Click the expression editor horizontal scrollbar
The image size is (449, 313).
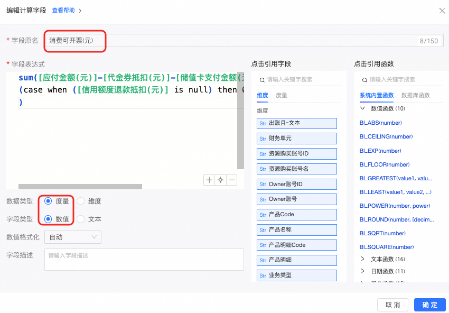click(x=80, y=187)
